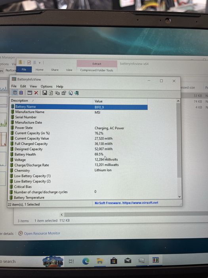Open Task View from the taskbar
This screenshot has height=278, width=208.
pos(71,261)
